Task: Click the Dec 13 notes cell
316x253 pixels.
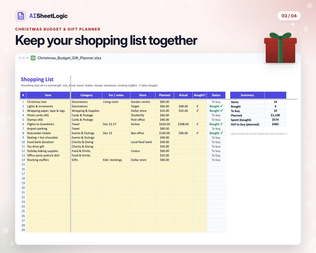Action: [x=116, y=133]
